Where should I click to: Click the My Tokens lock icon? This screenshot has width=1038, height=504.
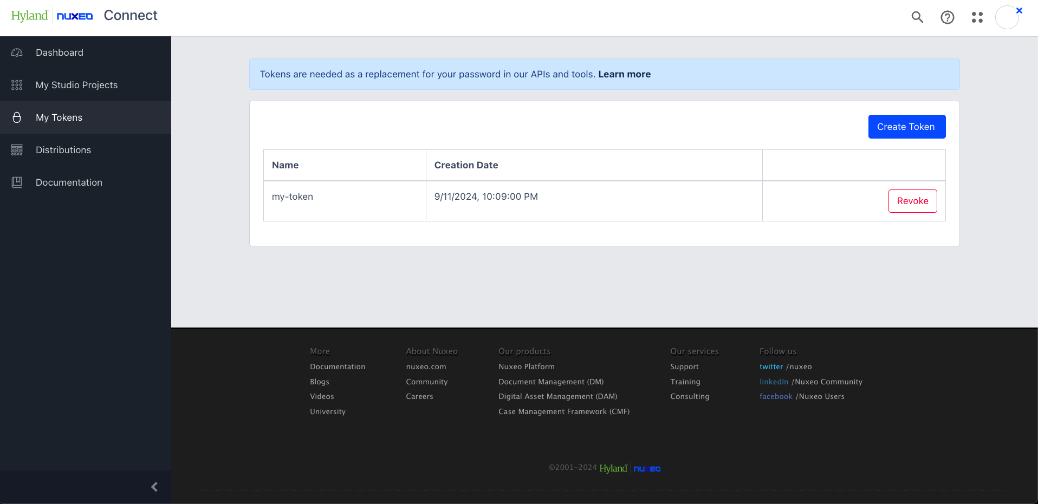coord(17,117)
